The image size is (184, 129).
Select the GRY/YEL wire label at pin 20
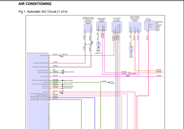point(55,91)
